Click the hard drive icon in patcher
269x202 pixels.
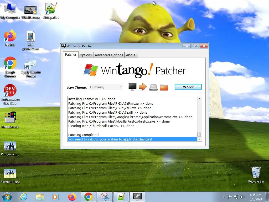[153, 87]
